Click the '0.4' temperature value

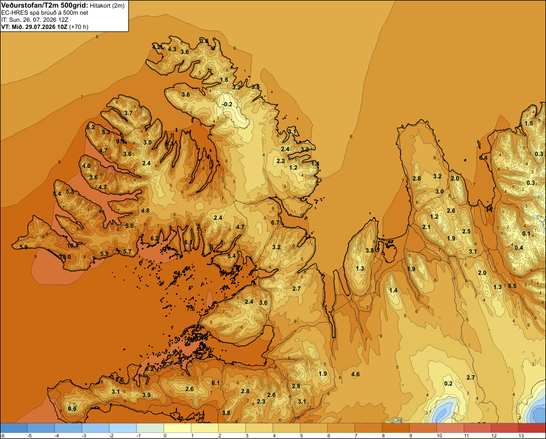coord(519,248)
